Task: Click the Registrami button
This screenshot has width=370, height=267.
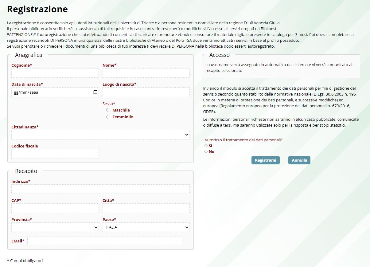Action: tap(265, 160)
